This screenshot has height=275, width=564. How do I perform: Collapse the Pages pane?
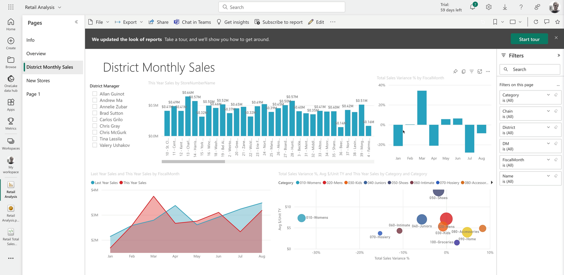pyautogui.click(x=76, y=22)
